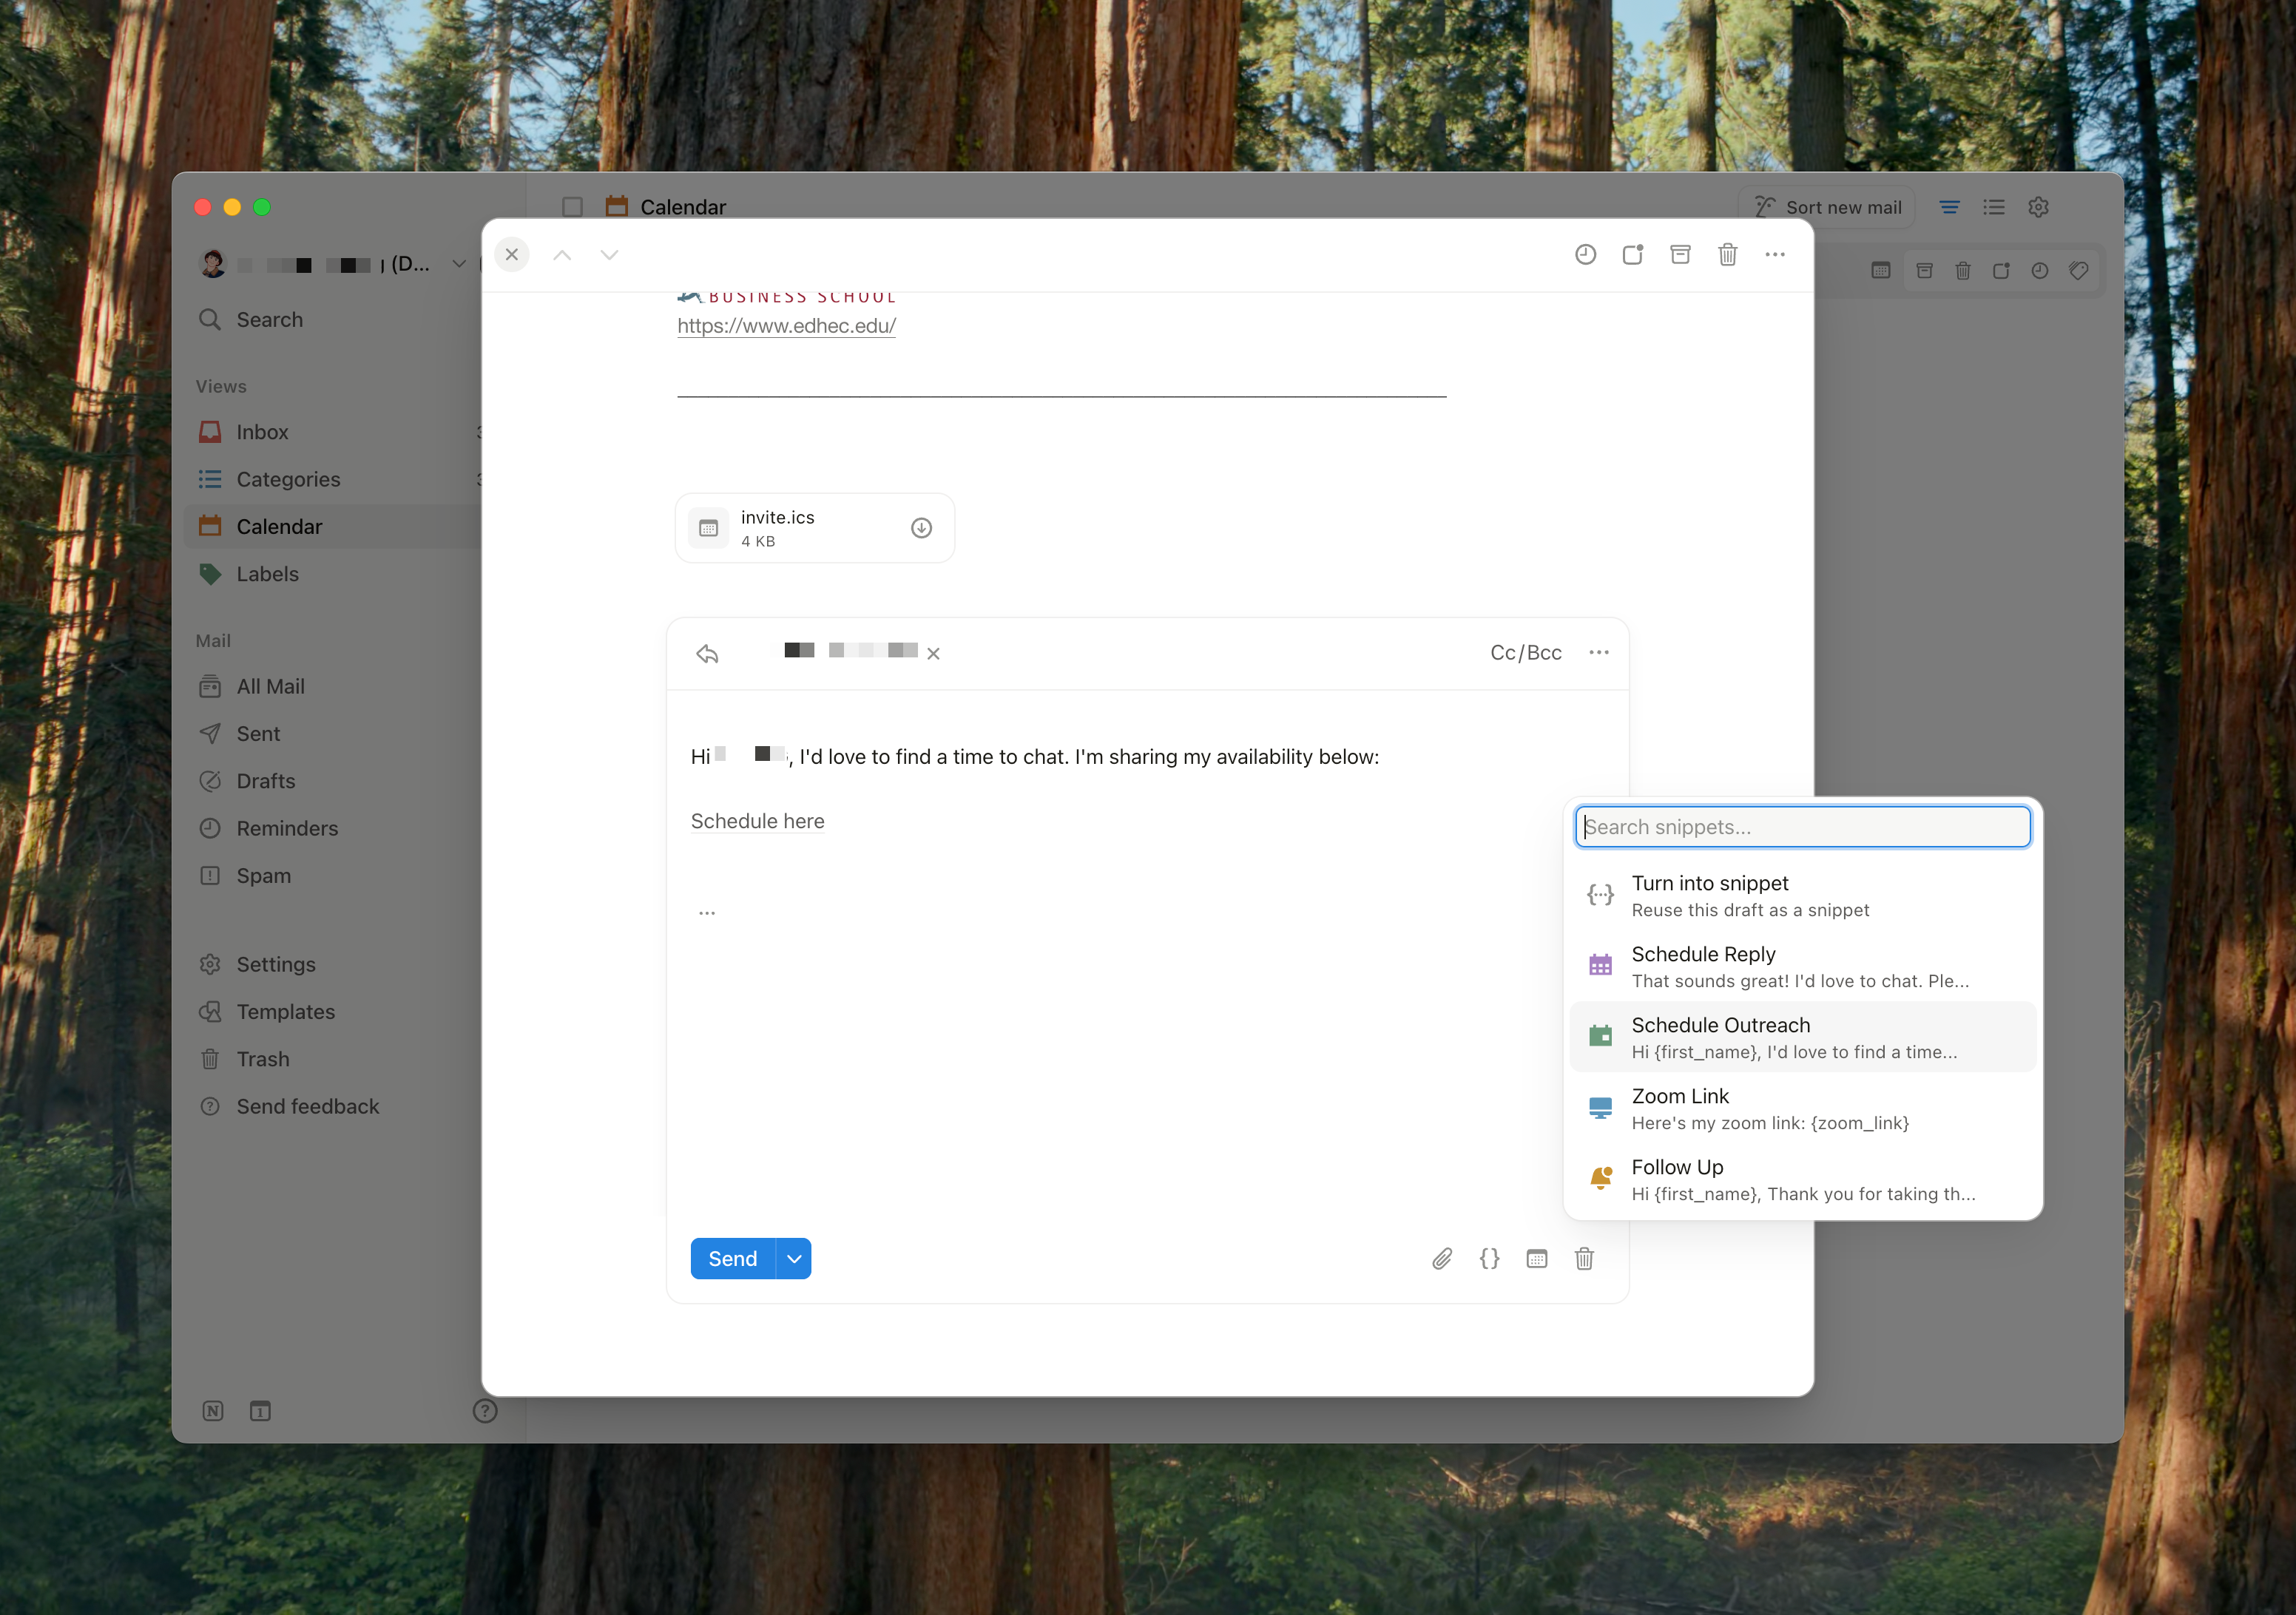Discard the draft with the composer trash icon
The width and height of the screenshot is (2296, 1615).
point(1584,1259)
